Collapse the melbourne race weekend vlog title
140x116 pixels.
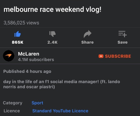click(52, 10)
